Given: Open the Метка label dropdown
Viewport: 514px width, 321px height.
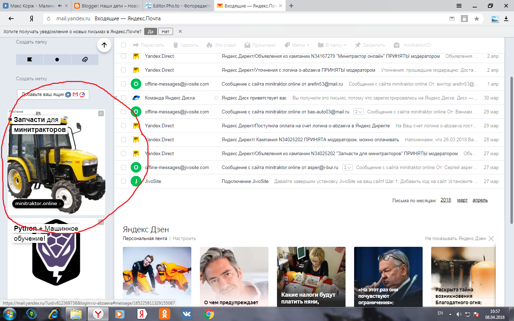Looking at the screenshot, I should coord(297,45).
